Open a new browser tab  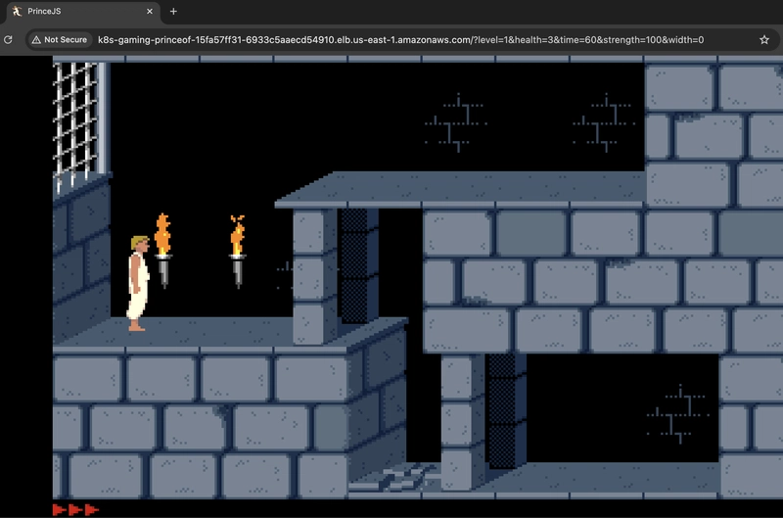(x=173, y=12)
